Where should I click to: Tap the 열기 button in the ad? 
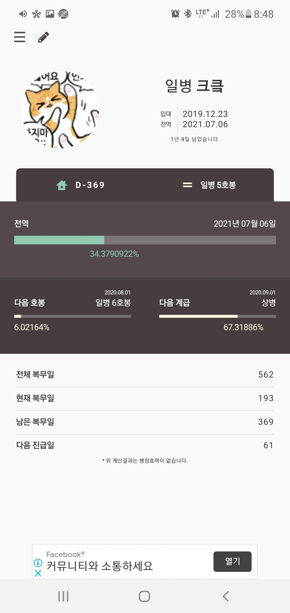[233, 561]
